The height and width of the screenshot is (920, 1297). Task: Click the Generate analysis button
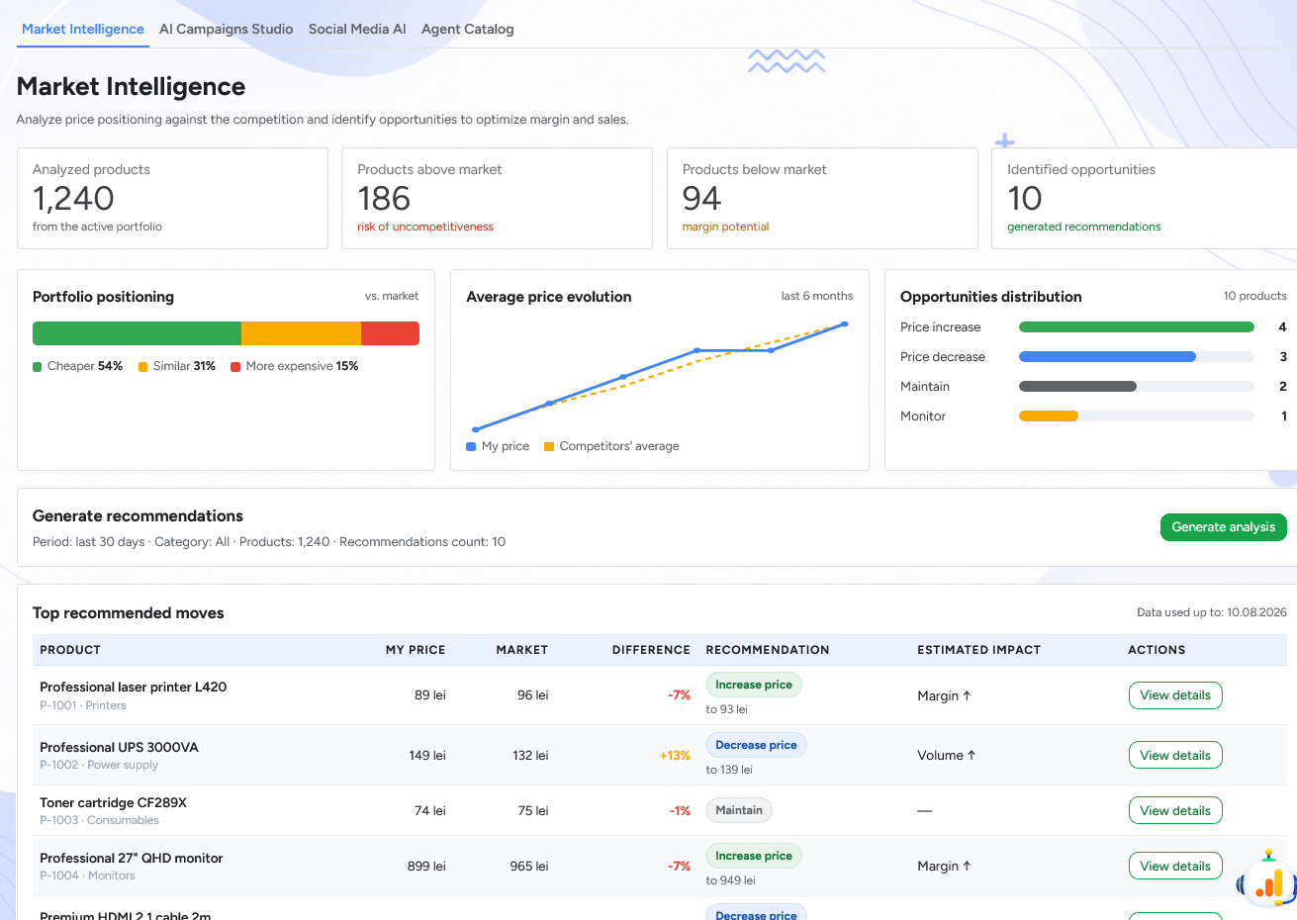tap(1224, 527)
